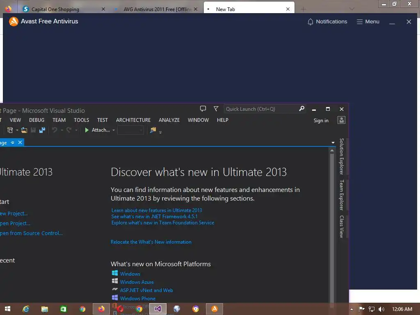Screen dimensions: 420x315
Task: Click Relocate the What's New information link
Action: pos(151,242)
